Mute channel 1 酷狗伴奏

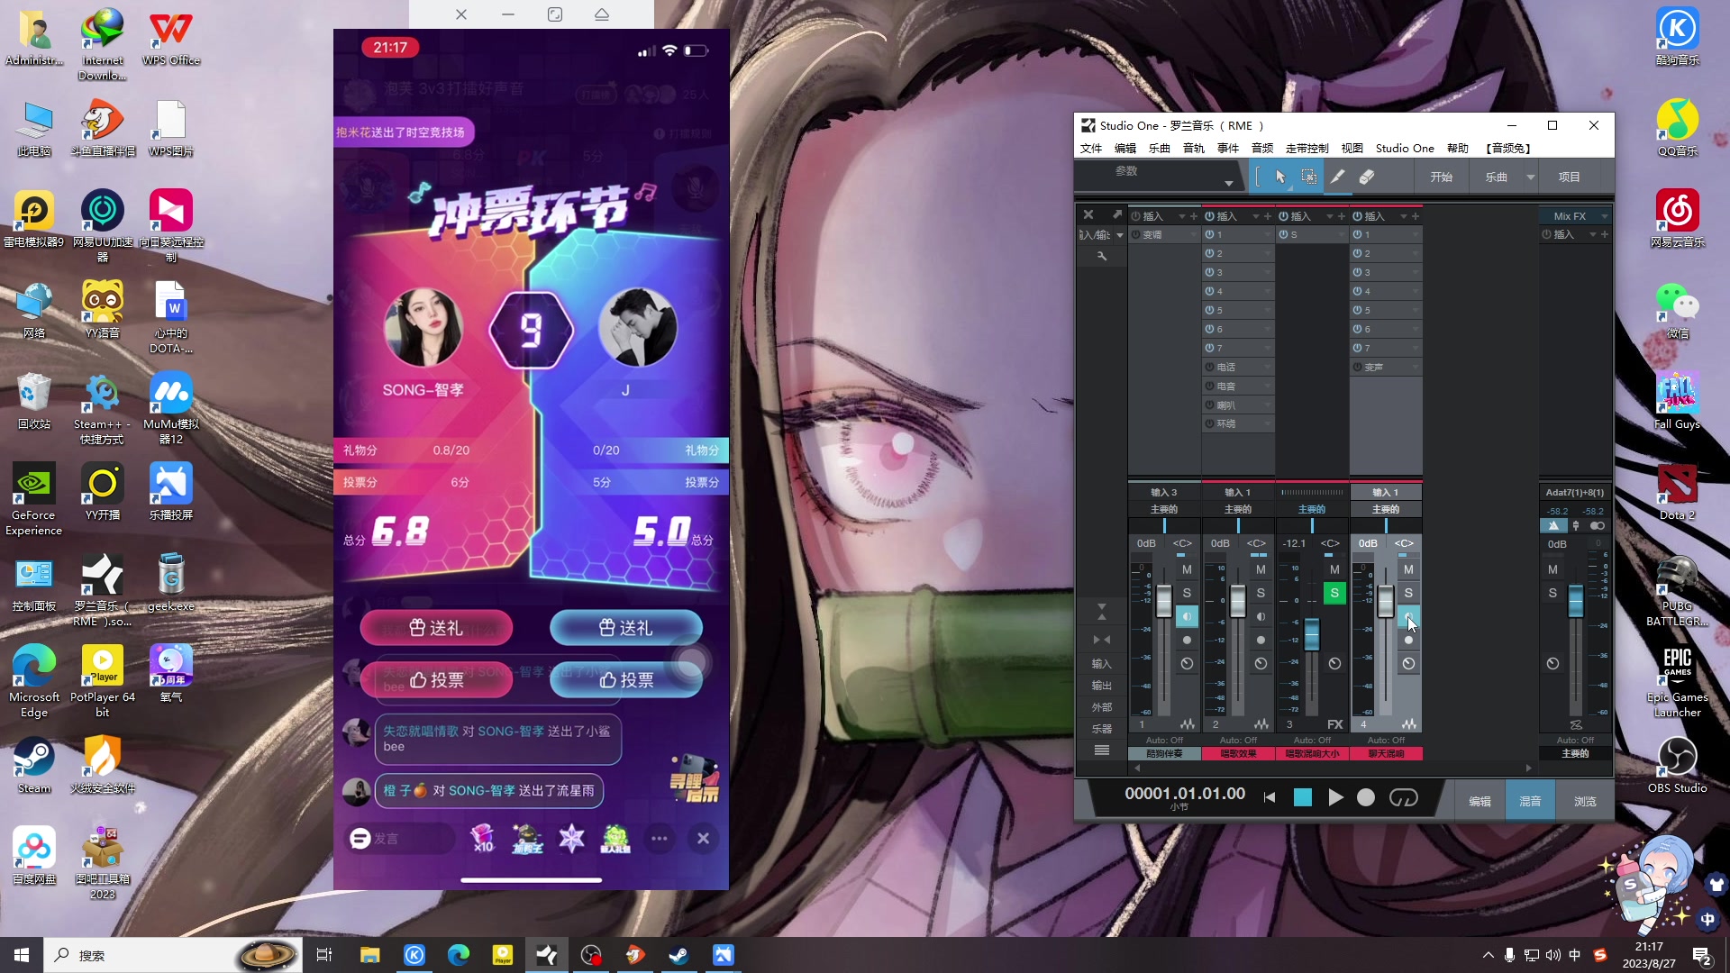pos(1187,569)
